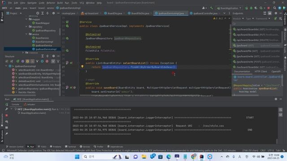Viewport: 287px width, 161px height.
Task: Click the Select Opened File target icon
Action: (x=38, y=13)
